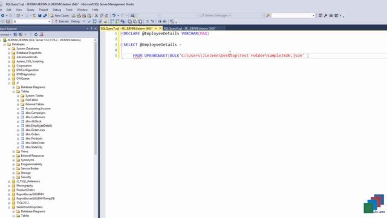Collapse the Databases tree node
387x218 pixels.
tap(5, 44)
